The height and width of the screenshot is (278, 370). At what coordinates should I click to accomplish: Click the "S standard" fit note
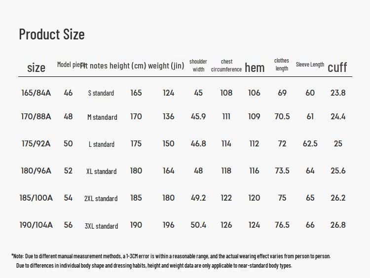[101, 93]
